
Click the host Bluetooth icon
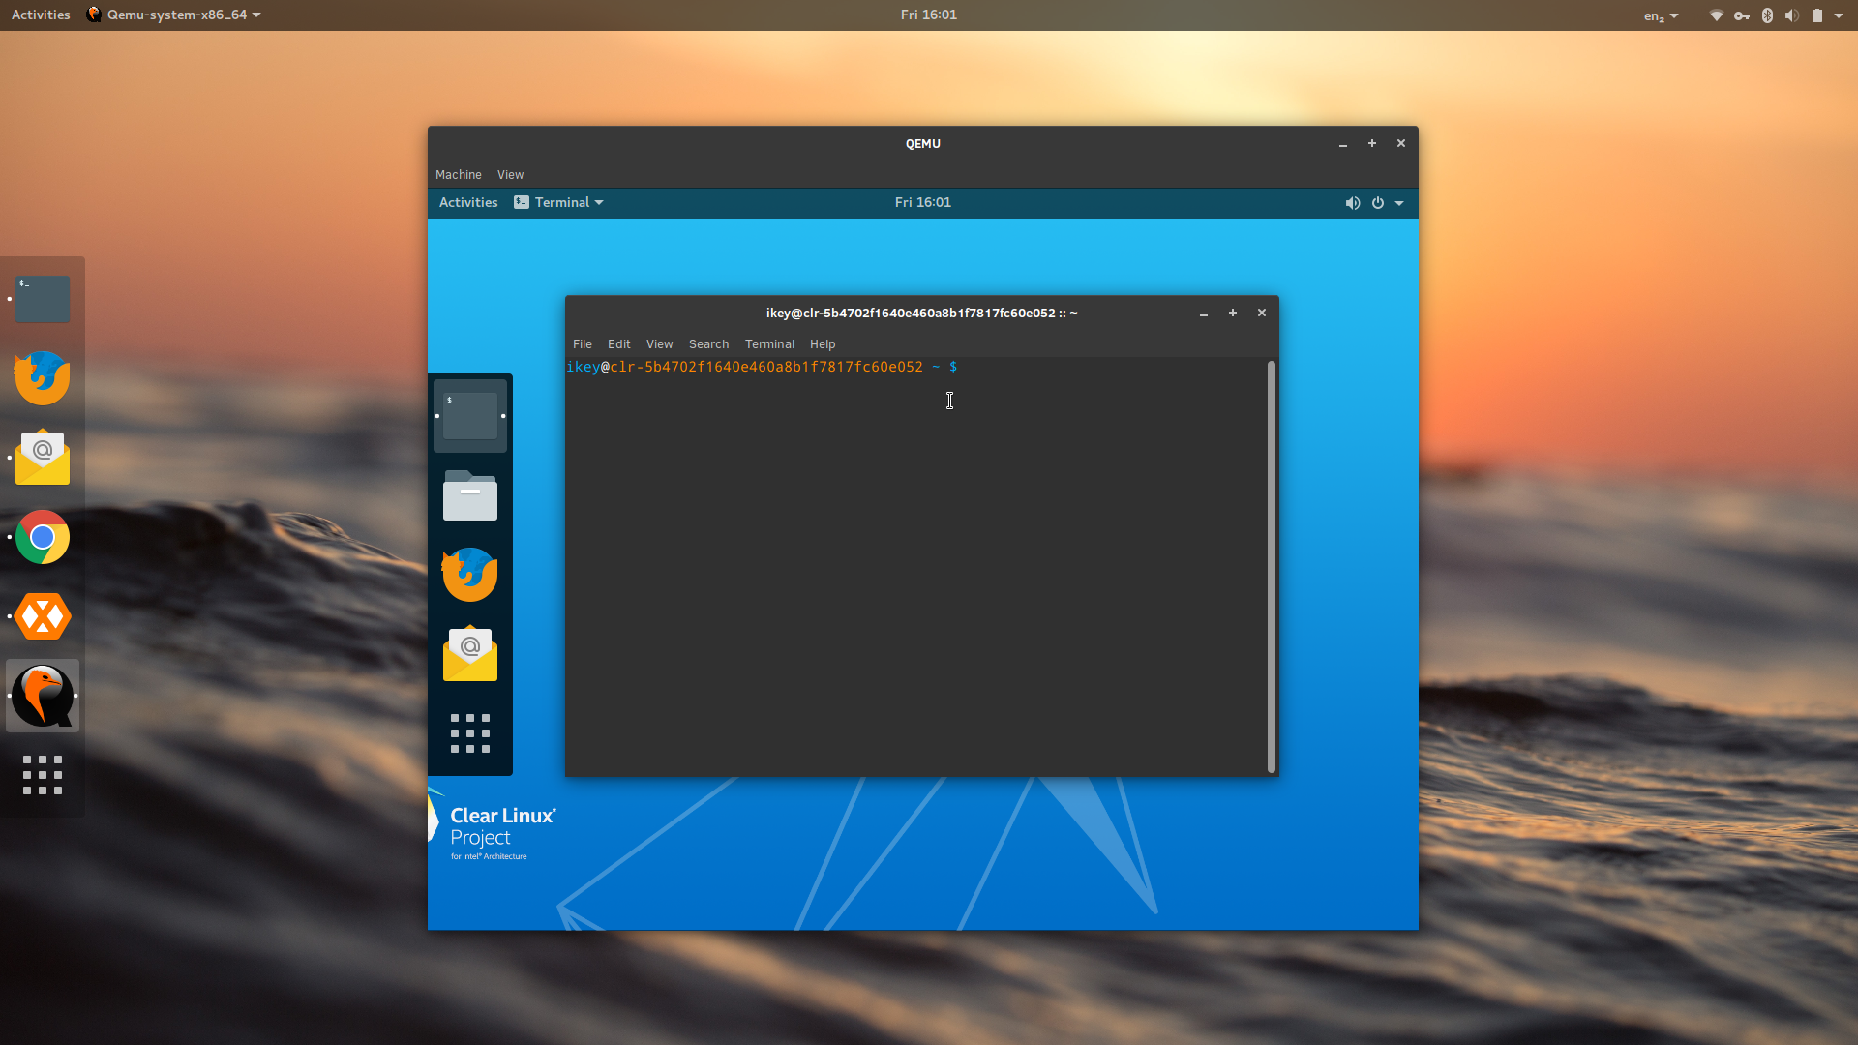(x=1767, y=15)
